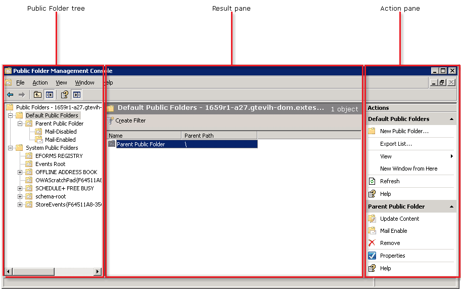The width and height of the screenshot is (461, 289).
Task: Expand the StoreEvents node
Action: click(20, 204)
